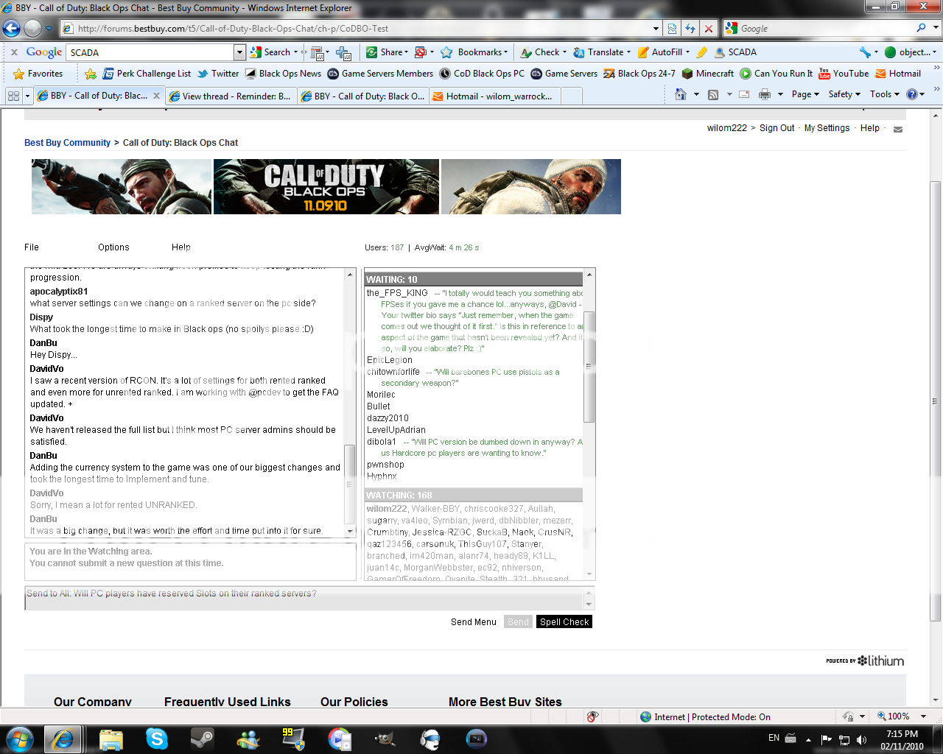Image resolution: width=943 pixels, height=754 pixels.
Task: Click the RSS feeds icon in command bar
Action: coord(712,94)
